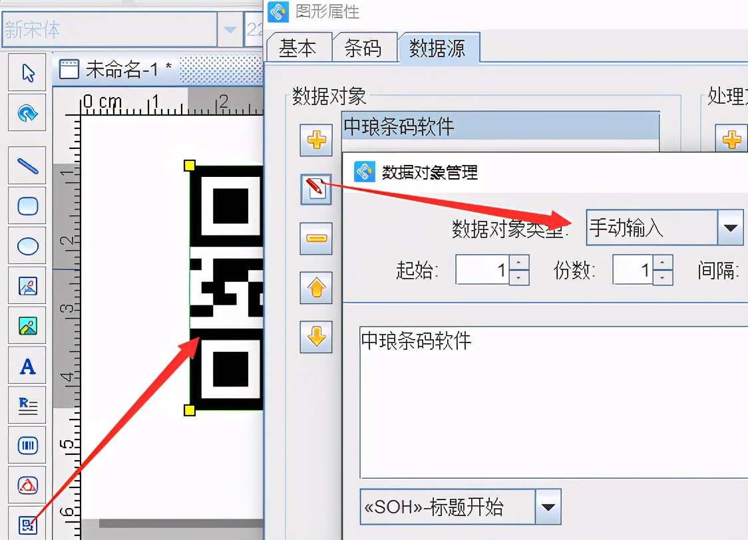Click in the 中琅条码软件 text area

(x=554, y=402)
